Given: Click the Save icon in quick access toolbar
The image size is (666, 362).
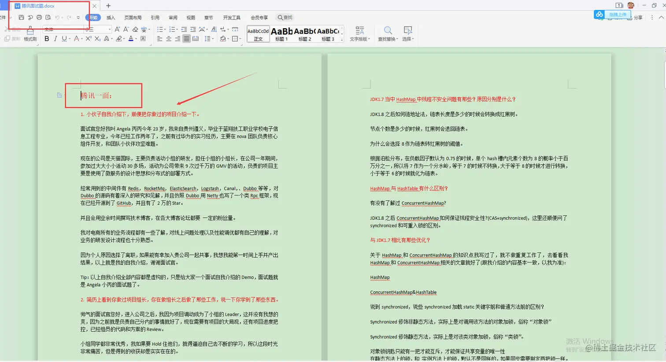Looking at the screenshot, I should pos(21,17).
